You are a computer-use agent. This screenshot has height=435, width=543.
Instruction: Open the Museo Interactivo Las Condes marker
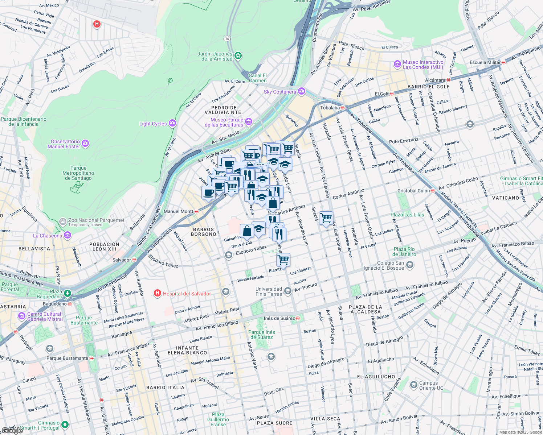point(397,65)
